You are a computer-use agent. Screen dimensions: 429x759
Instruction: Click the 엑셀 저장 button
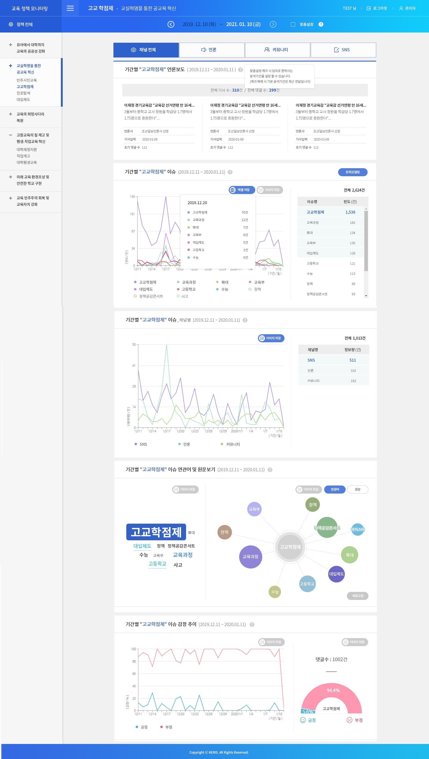pos(241,190)
